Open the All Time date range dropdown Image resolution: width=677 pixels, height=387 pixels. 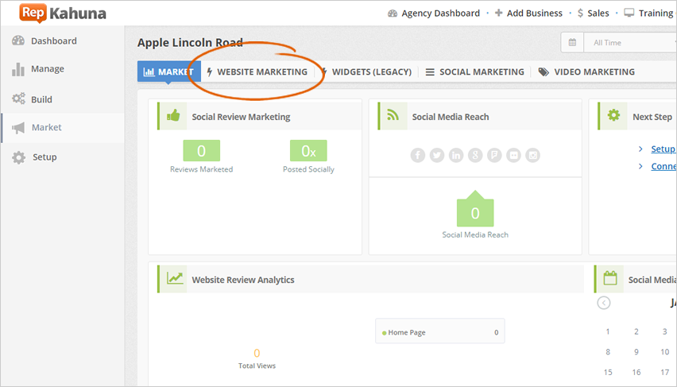point(628,42)
